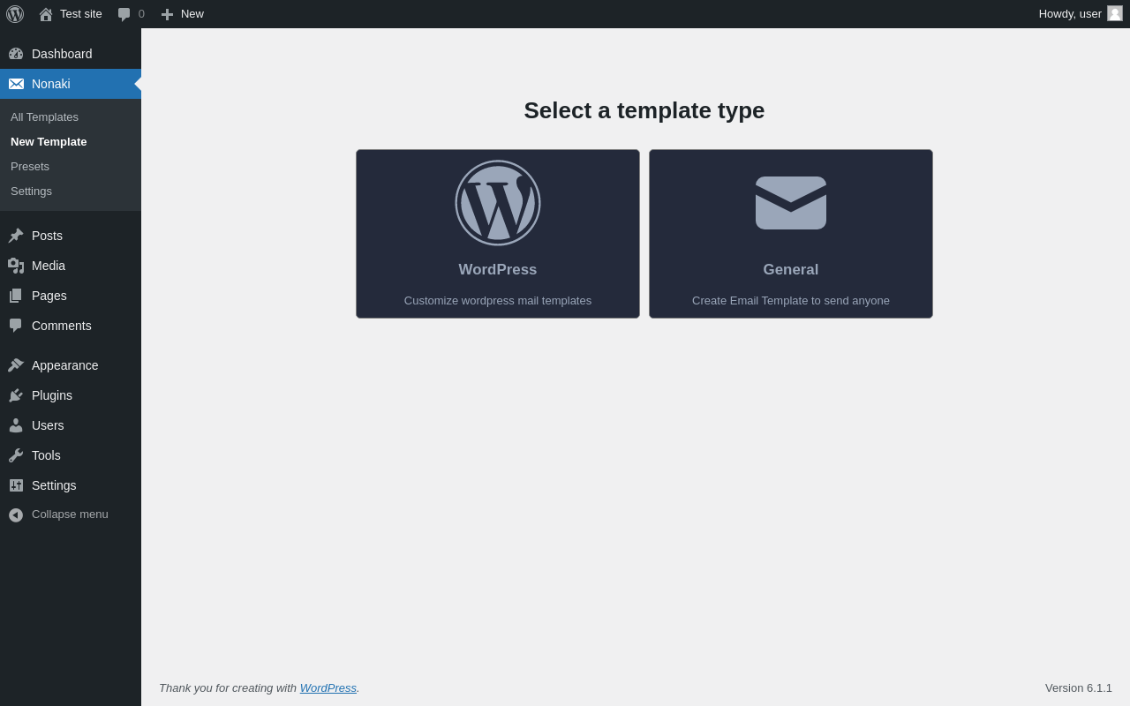Click the Nonaki envelope icon in sidebar
The width and height of the screenshot is (1130, 706).
pyautogui.click(x=16, y=84)
